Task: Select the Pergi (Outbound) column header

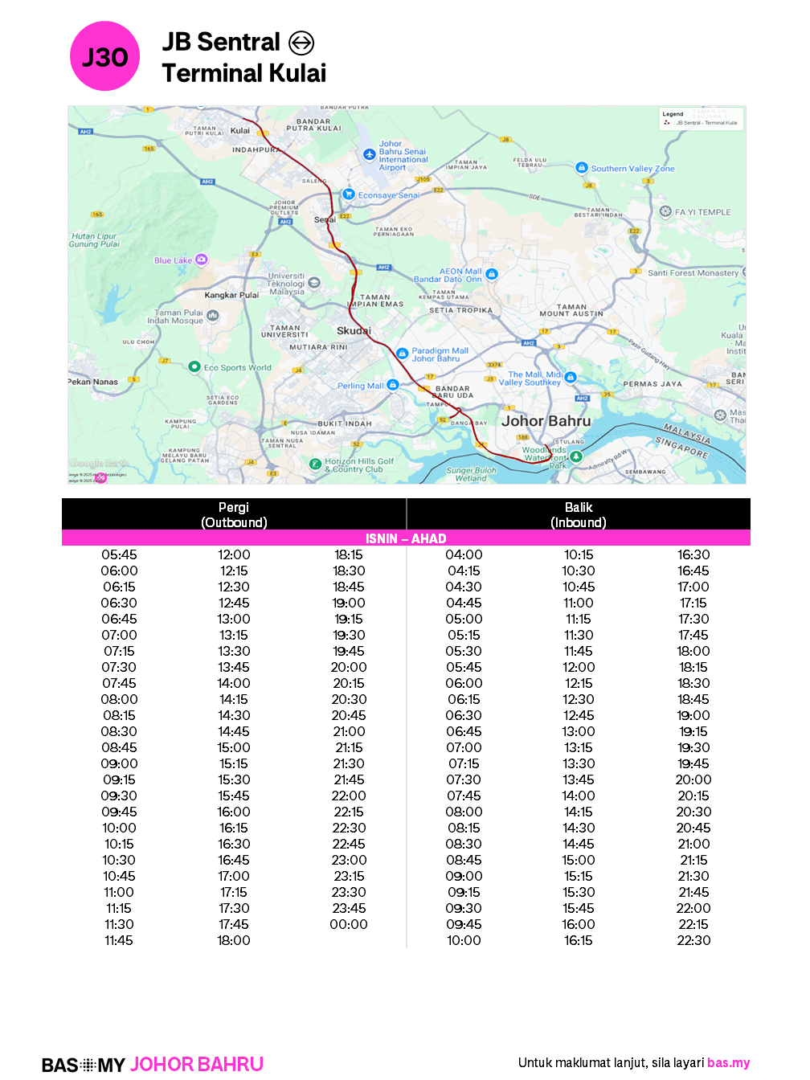Action: pos(234,514)
